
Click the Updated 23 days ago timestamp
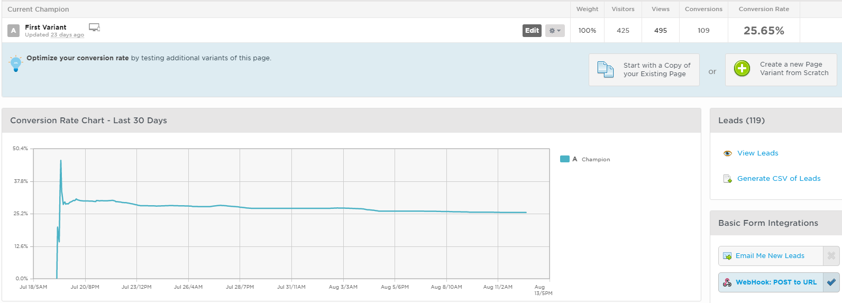click(54, 35)
